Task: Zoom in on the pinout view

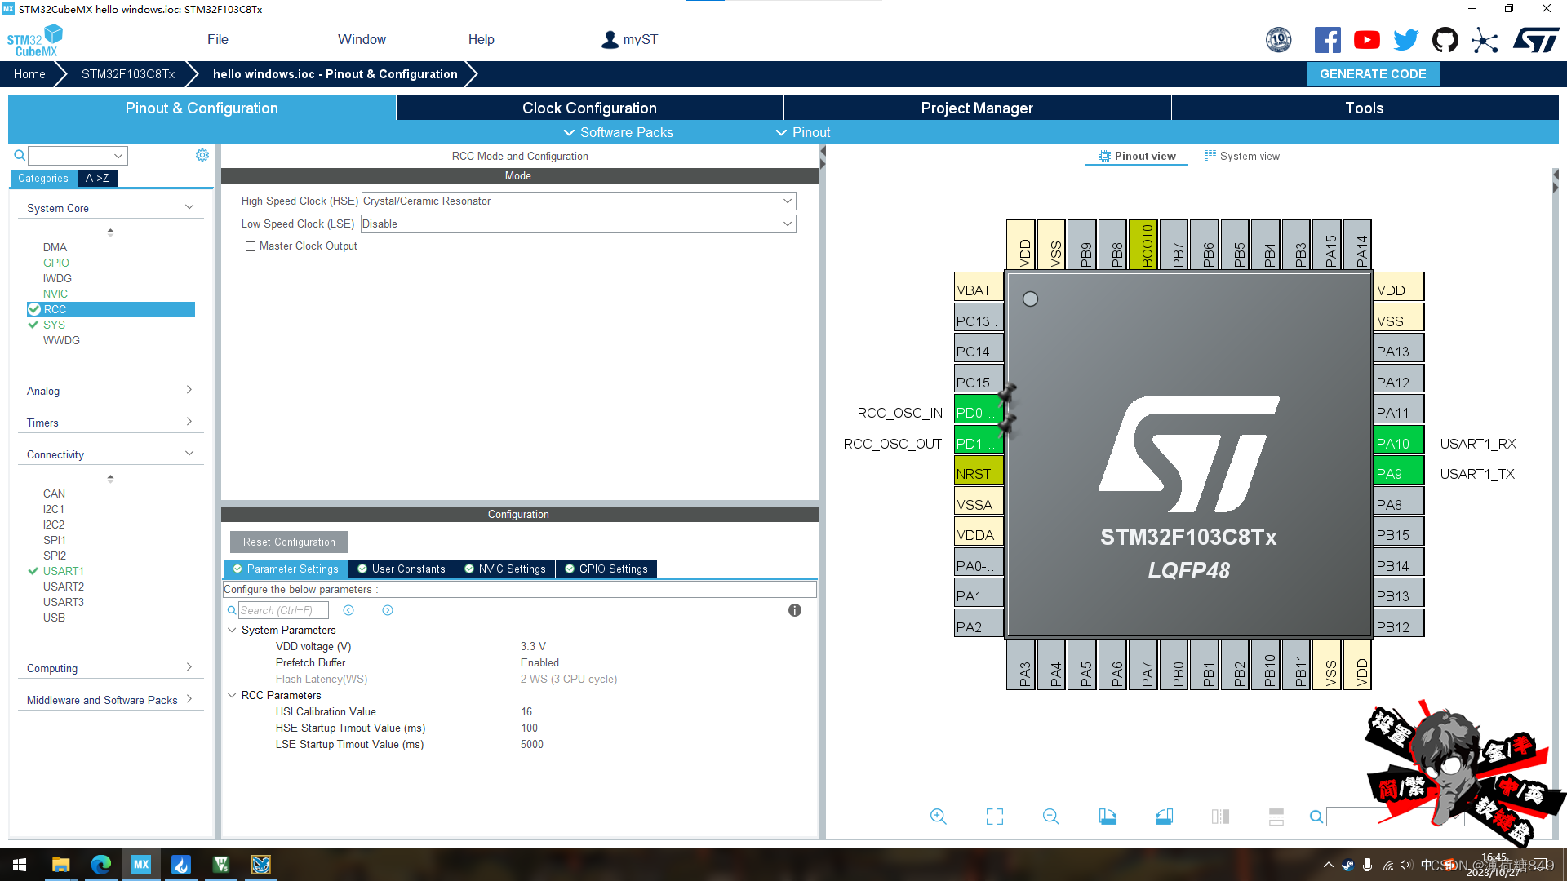Action: tap(937, 816)
